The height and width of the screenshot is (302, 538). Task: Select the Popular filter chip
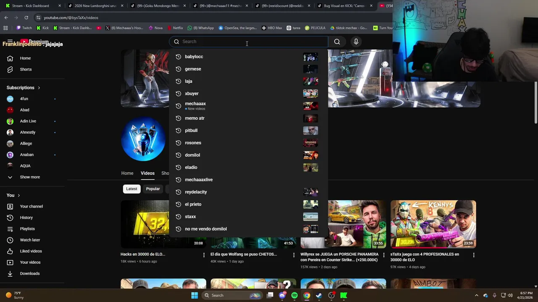(153, 189)
